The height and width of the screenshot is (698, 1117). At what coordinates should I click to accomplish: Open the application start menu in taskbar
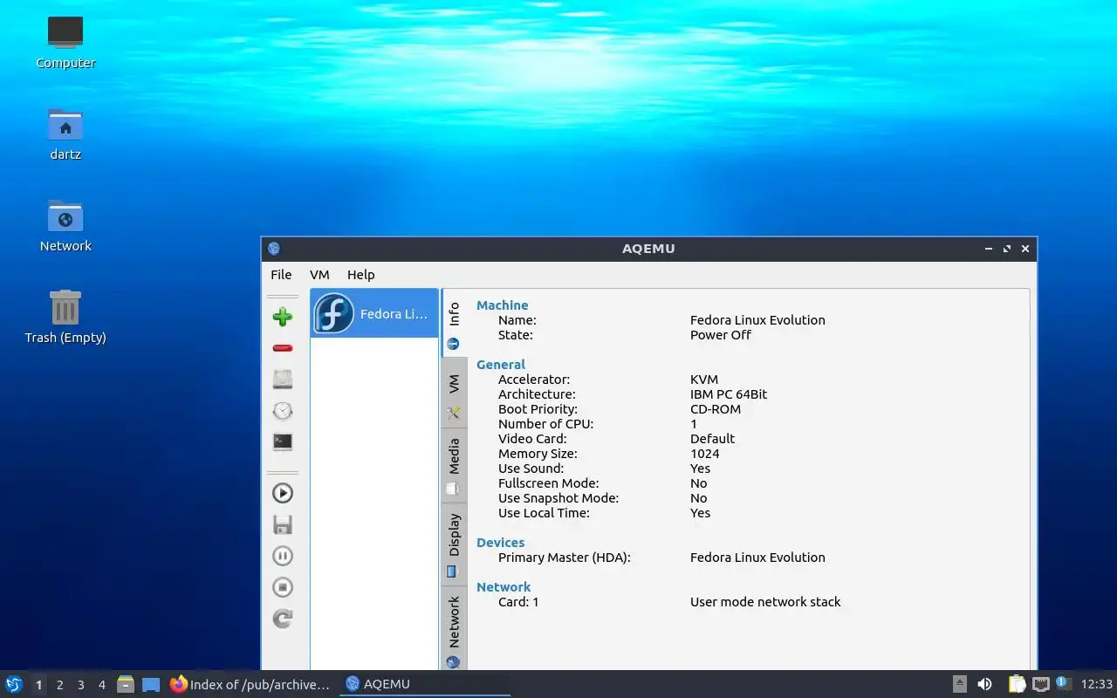pyautogui.click(x=13, y=684)
